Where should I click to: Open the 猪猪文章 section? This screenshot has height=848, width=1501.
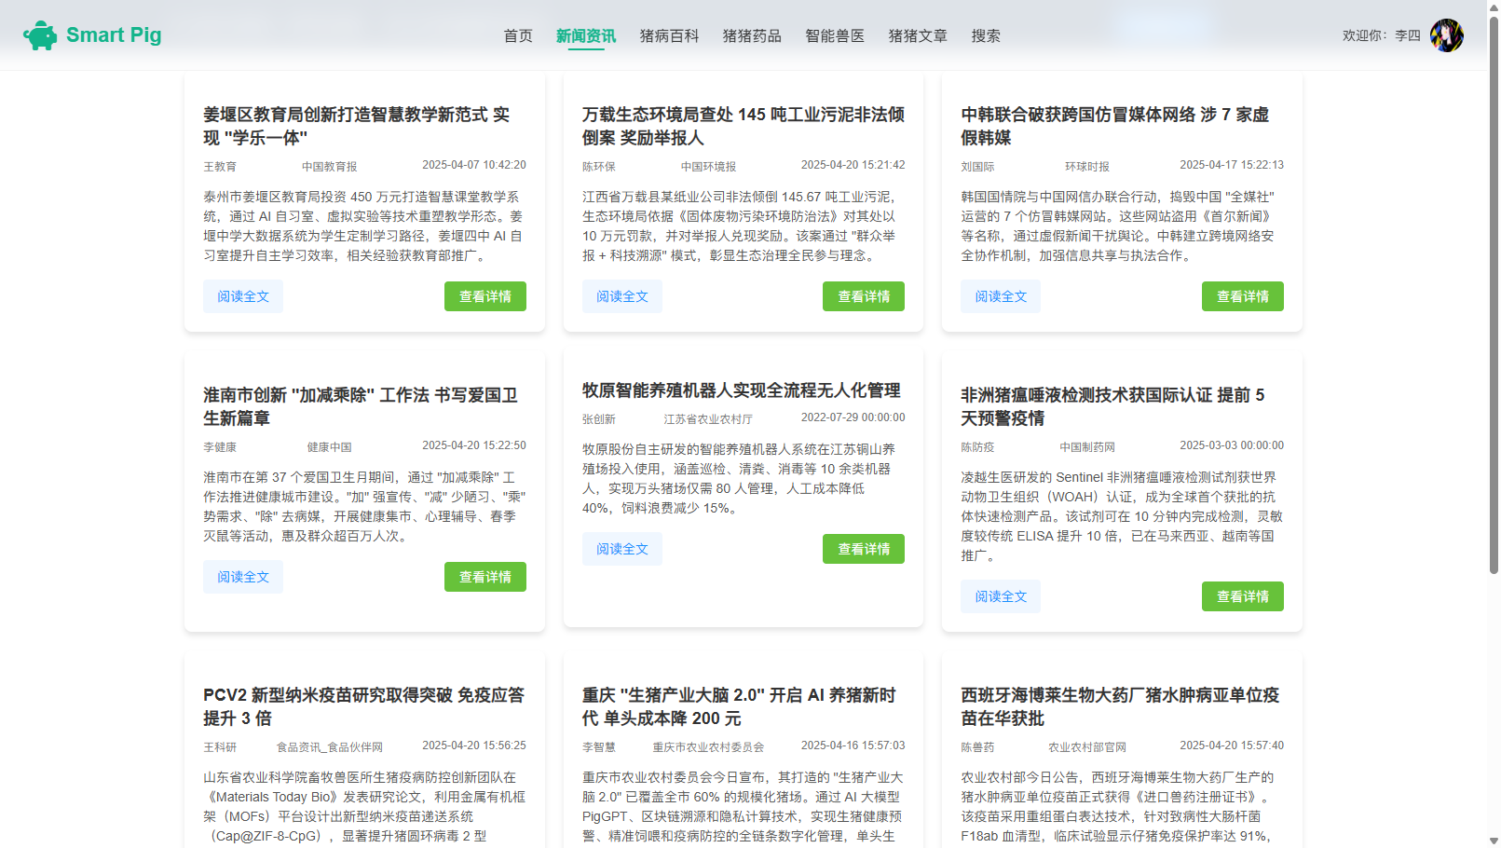[x=918, y=35]
